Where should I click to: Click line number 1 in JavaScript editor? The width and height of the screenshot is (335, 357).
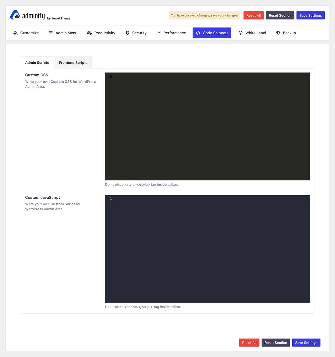tap(111, 198)
